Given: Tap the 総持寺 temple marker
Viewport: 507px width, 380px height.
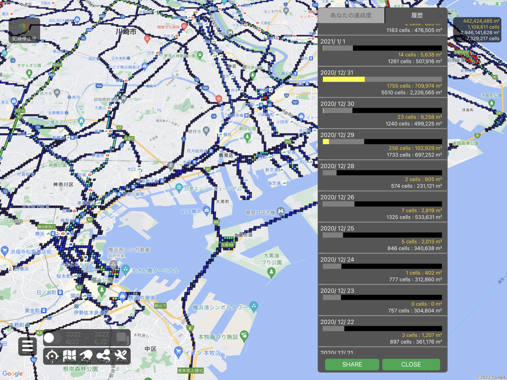Looking at the screenshot, I should 207,131.
